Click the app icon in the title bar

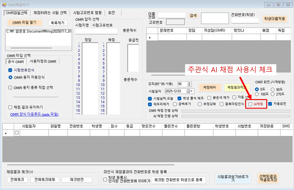4,5
